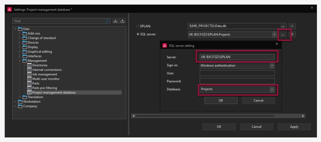
Task: Click into the Password input field
Action: click(237, 81)
